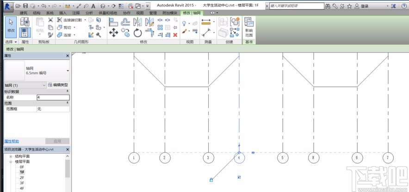Undo the last action with the back arrow

point(43,6)
